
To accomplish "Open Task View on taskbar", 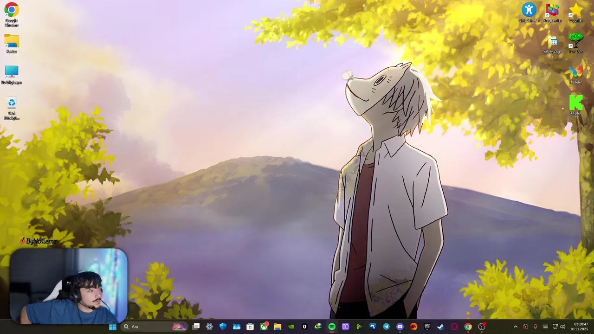I will point(196,327).
